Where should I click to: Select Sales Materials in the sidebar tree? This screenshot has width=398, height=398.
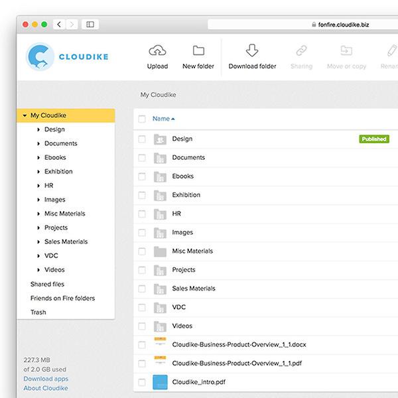(66, 241)
